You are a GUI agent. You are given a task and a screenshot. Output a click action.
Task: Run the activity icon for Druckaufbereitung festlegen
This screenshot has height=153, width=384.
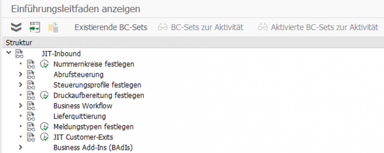pos(44,96)
